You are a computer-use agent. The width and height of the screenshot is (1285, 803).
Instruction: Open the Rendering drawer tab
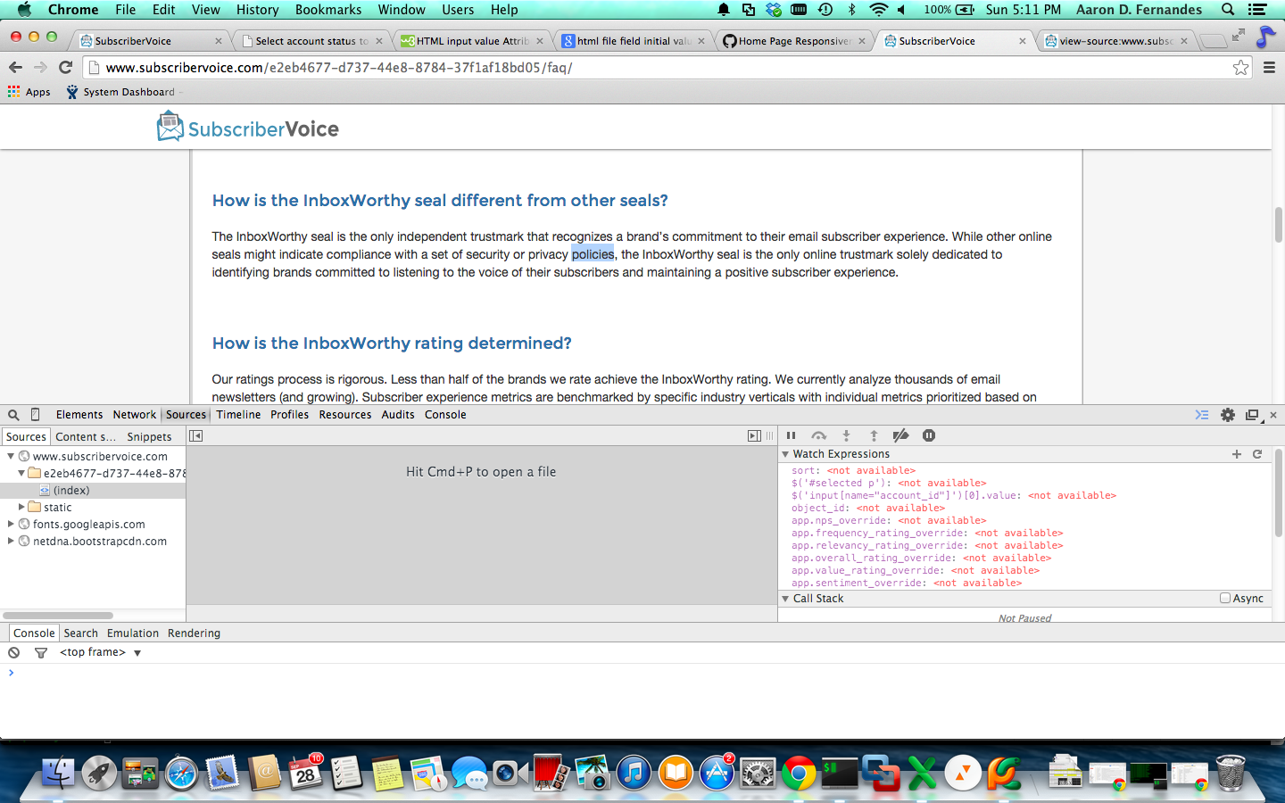pyautogui.click(x=194, y=633)
